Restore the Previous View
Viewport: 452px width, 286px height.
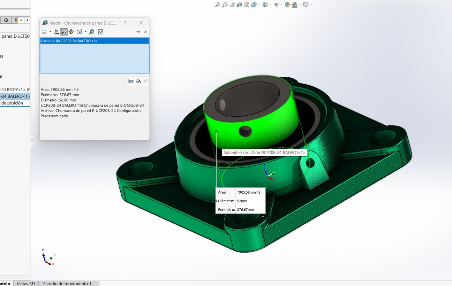point(232,5)
